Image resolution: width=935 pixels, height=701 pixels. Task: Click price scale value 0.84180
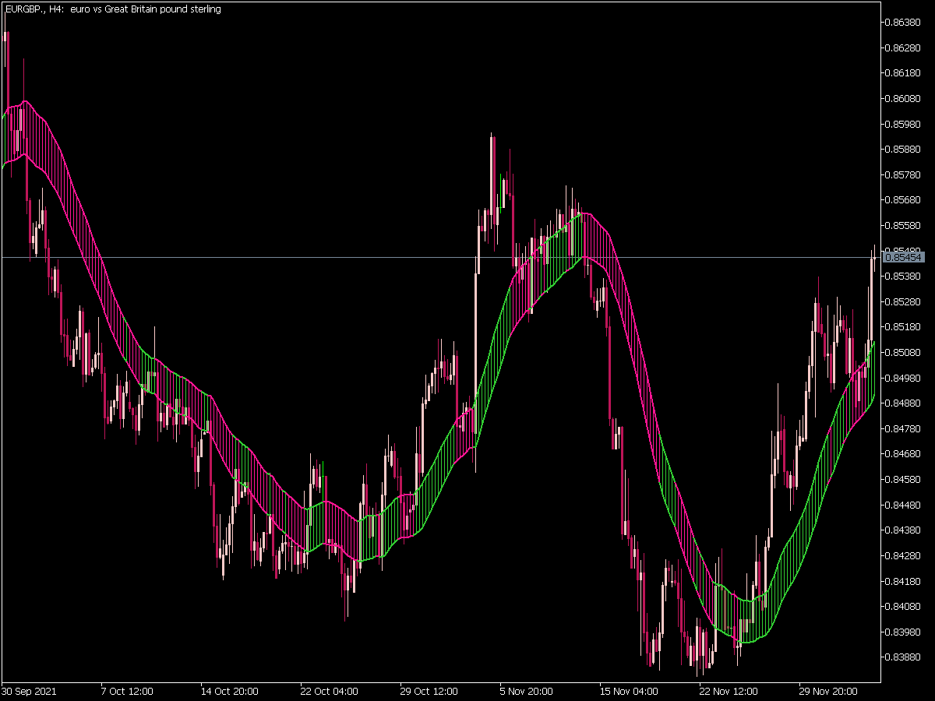point(905,580)
